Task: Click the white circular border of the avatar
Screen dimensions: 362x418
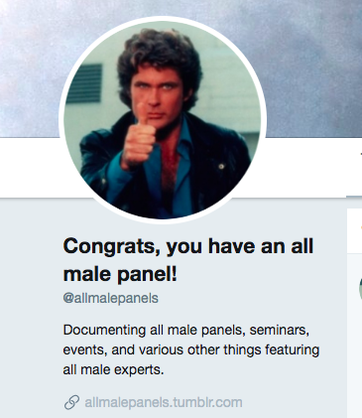Action: [163, 19]
